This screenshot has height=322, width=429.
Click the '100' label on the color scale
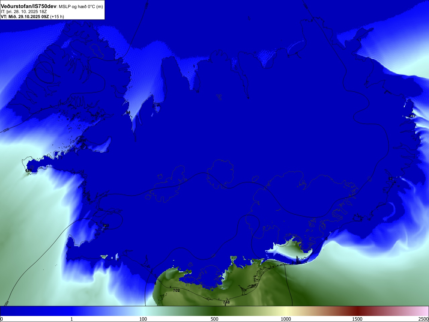(x=143, y=319)
